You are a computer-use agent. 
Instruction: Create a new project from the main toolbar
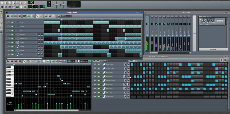click(x=2, y=3)
